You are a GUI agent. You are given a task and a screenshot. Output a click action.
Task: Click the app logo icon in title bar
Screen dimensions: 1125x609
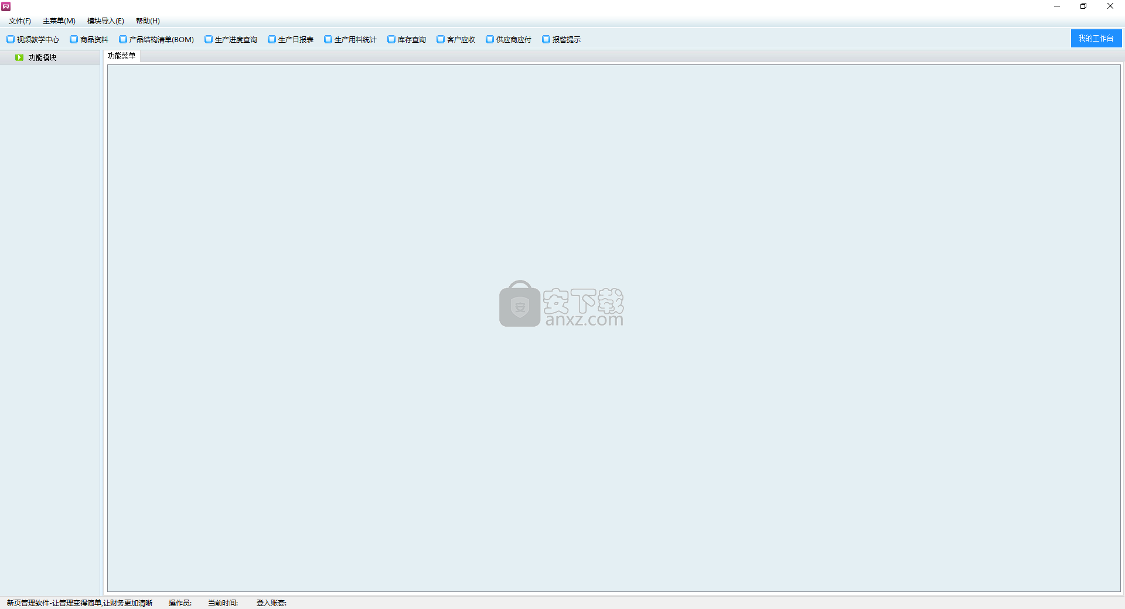(x=6, y=6)
